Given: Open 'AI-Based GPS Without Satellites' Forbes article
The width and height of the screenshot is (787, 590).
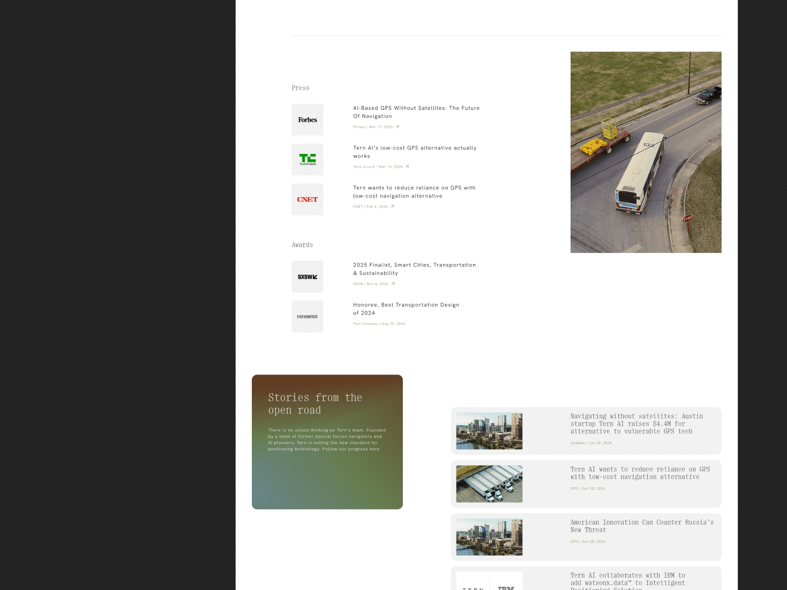Looking at the screenshot, I should click(x=416, y=112).
